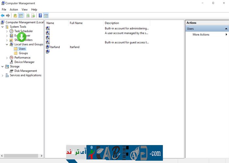This screenshot has width=229, height=163.
Task: Open the Groups folder
Action: [23, 53]
